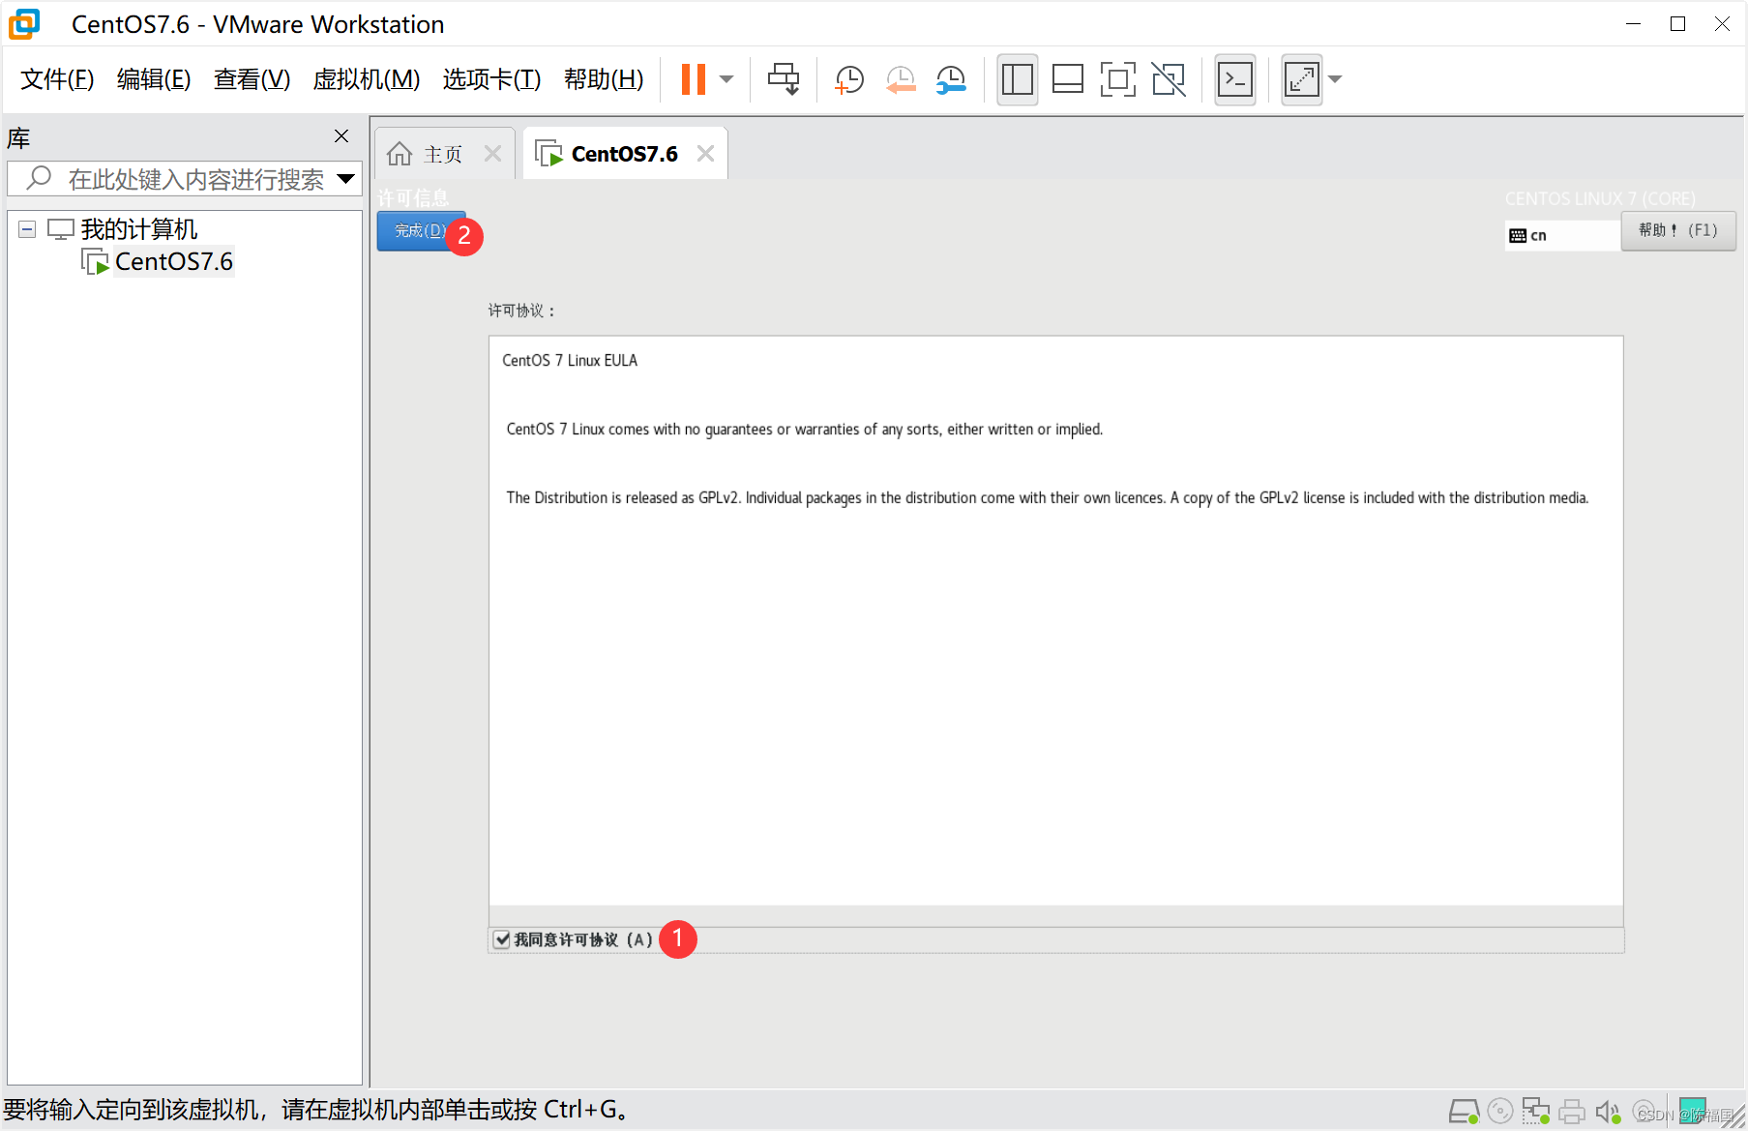Expand the stretch display dropdown arrow

click(x=1335, y=79)
